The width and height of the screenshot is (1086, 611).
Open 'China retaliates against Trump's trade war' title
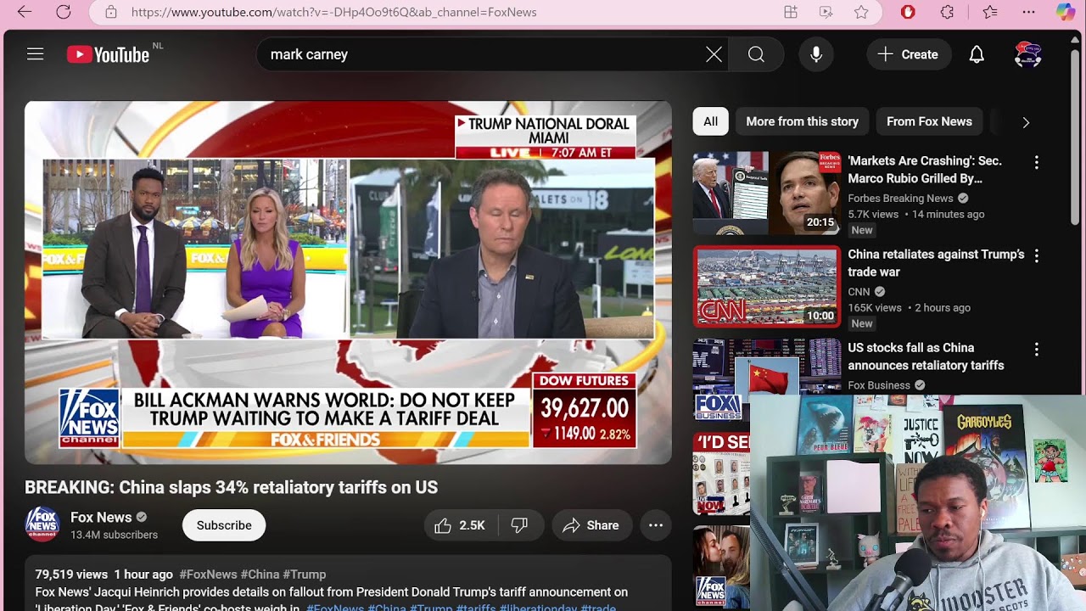click(936, 263)
